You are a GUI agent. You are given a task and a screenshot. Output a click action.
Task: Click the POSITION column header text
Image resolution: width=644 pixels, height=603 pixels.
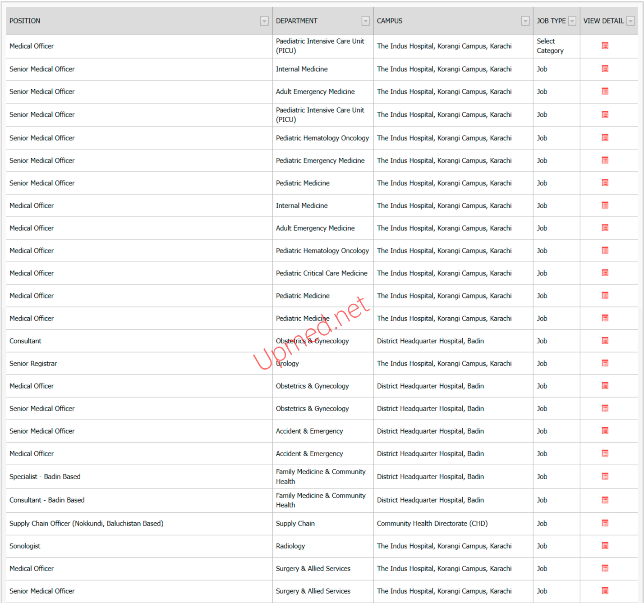[x=25, y=21]
